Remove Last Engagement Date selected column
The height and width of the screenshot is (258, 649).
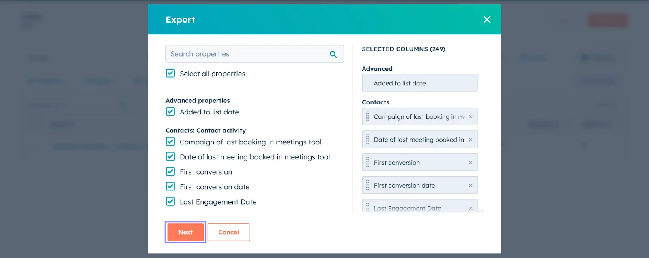471,208
